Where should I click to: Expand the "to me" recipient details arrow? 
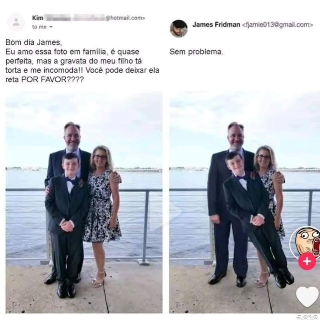(x=51, y=27)
